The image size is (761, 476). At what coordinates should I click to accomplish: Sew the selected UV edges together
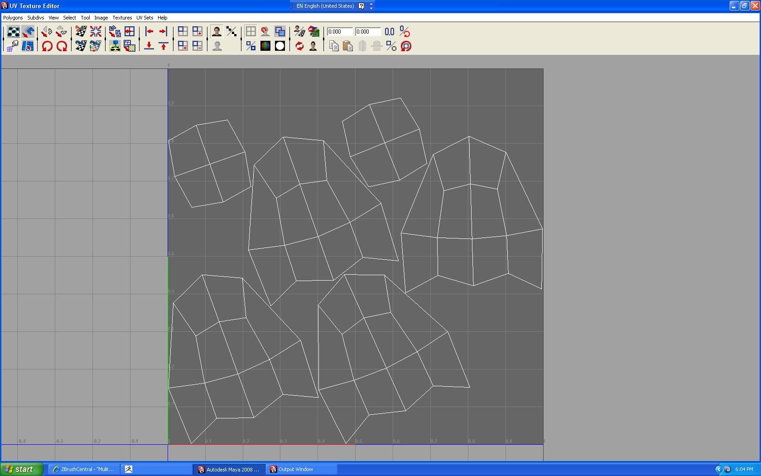tap(81, 46)
